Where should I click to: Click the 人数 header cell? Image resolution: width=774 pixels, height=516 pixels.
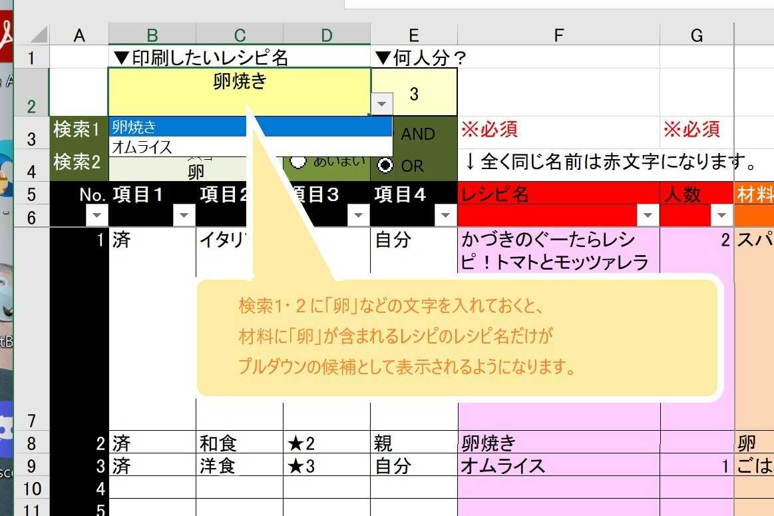[x=697, y=194]
